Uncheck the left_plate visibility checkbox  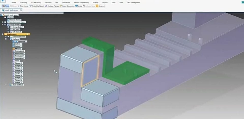[x=8, y=29]
